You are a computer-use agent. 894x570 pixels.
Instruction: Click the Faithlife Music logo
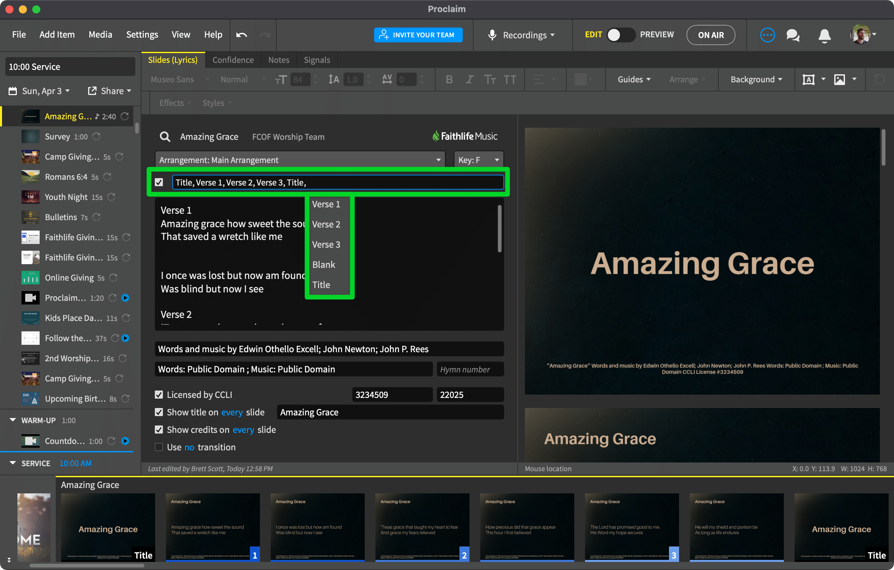(x=464, y=136)
